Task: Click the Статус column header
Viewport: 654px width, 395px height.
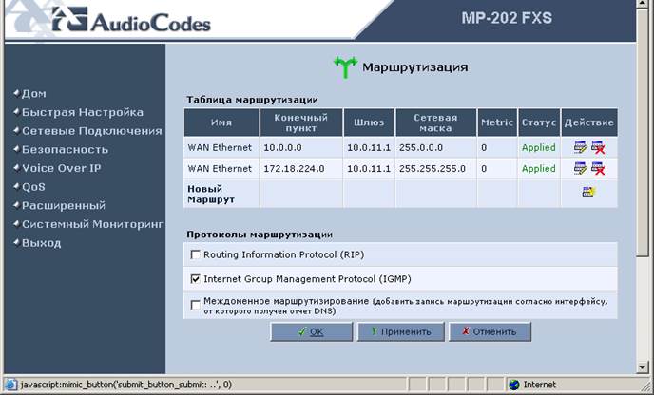Action: (x=539, y=122)
